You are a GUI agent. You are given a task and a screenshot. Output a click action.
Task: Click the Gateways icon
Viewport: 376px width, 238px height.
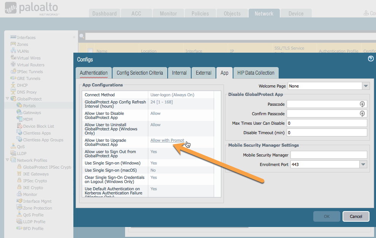tap(19, 112)
